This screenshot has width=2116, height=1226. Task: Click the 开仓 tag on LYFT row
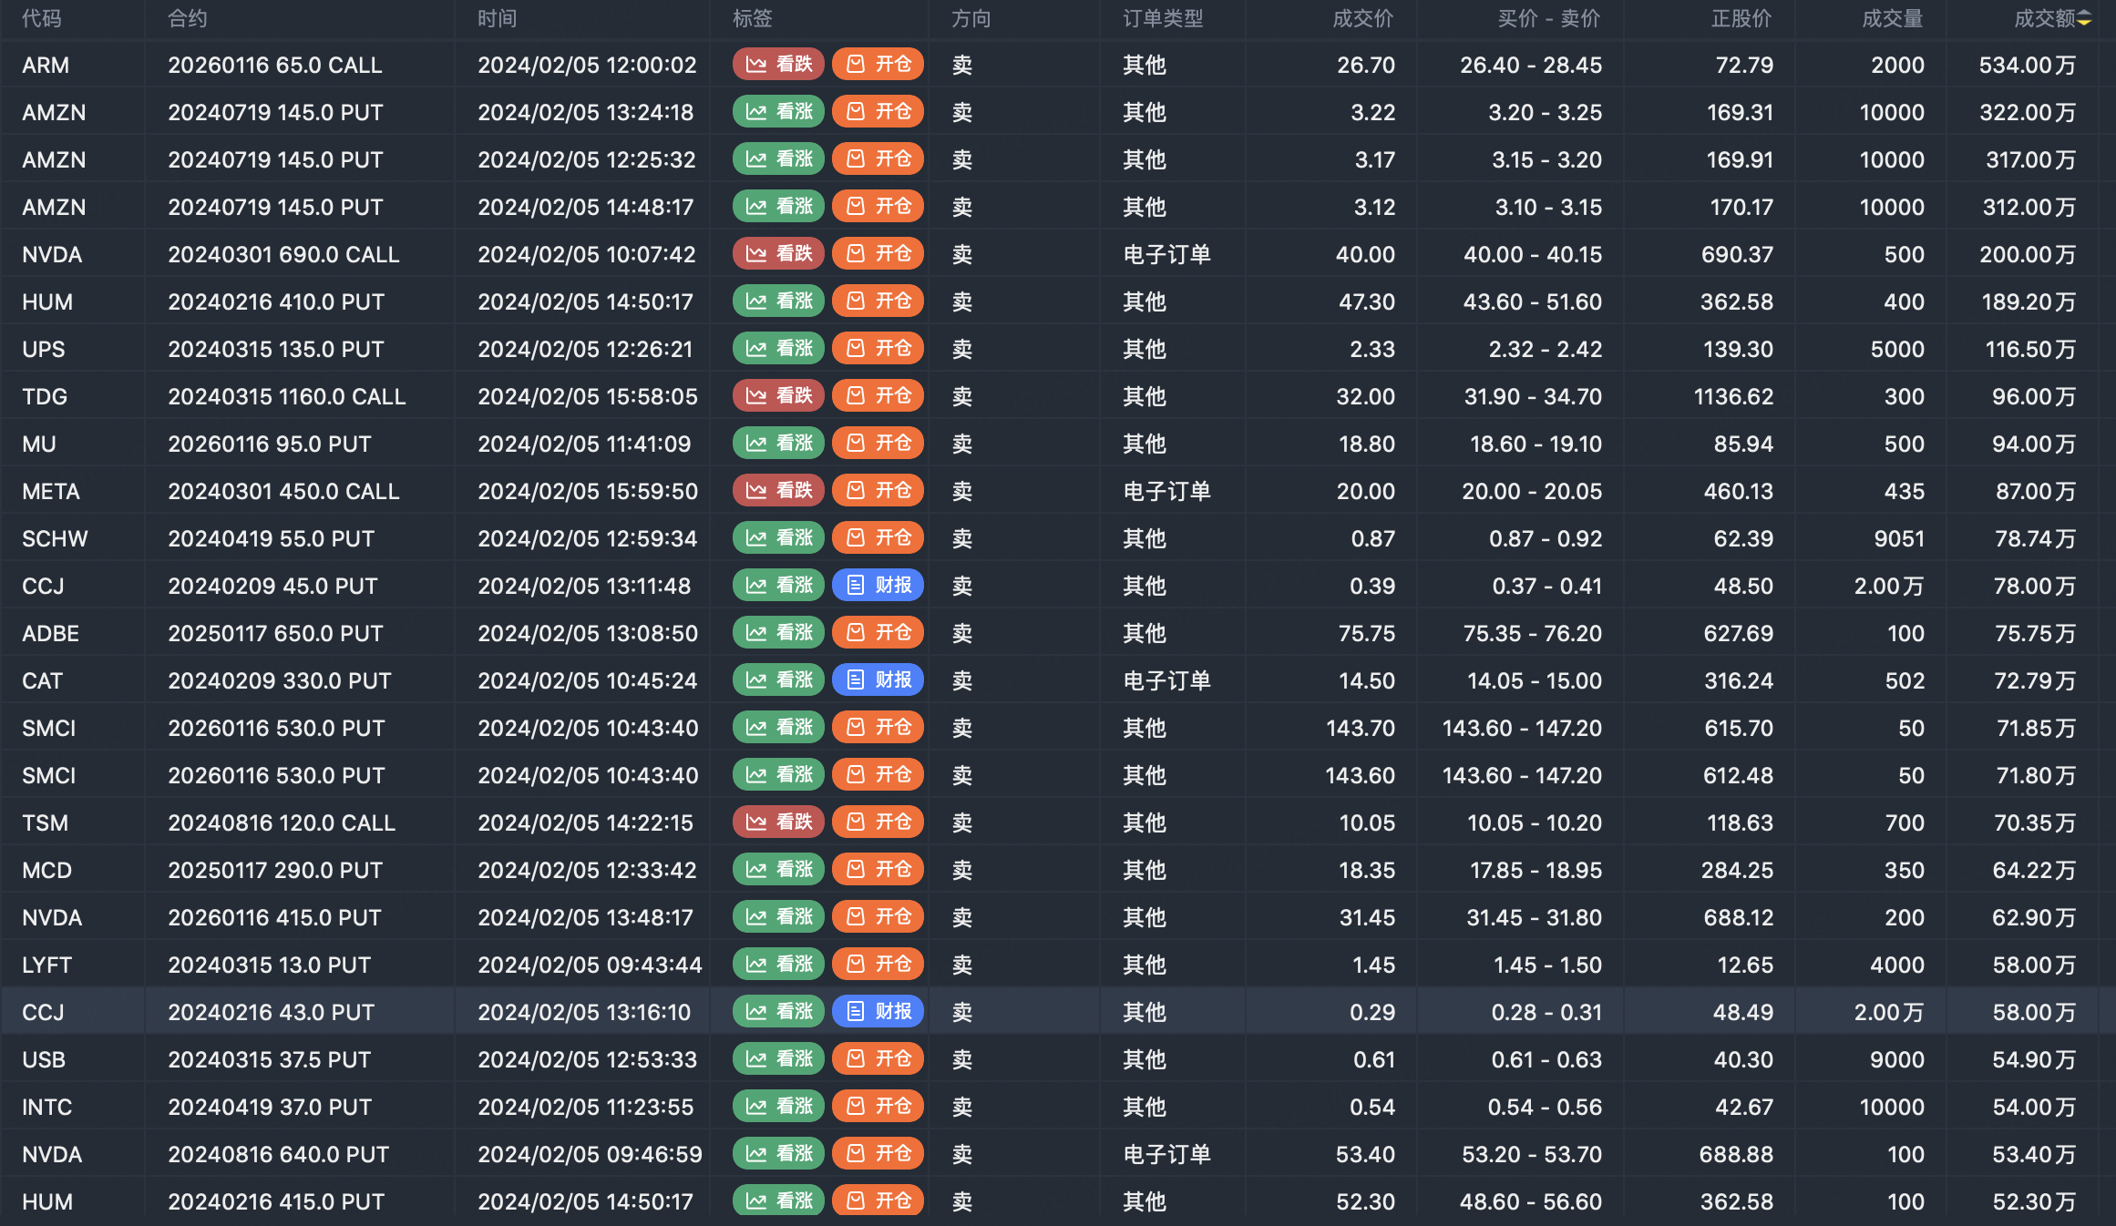pyautogui.click(x=878, y=965)
